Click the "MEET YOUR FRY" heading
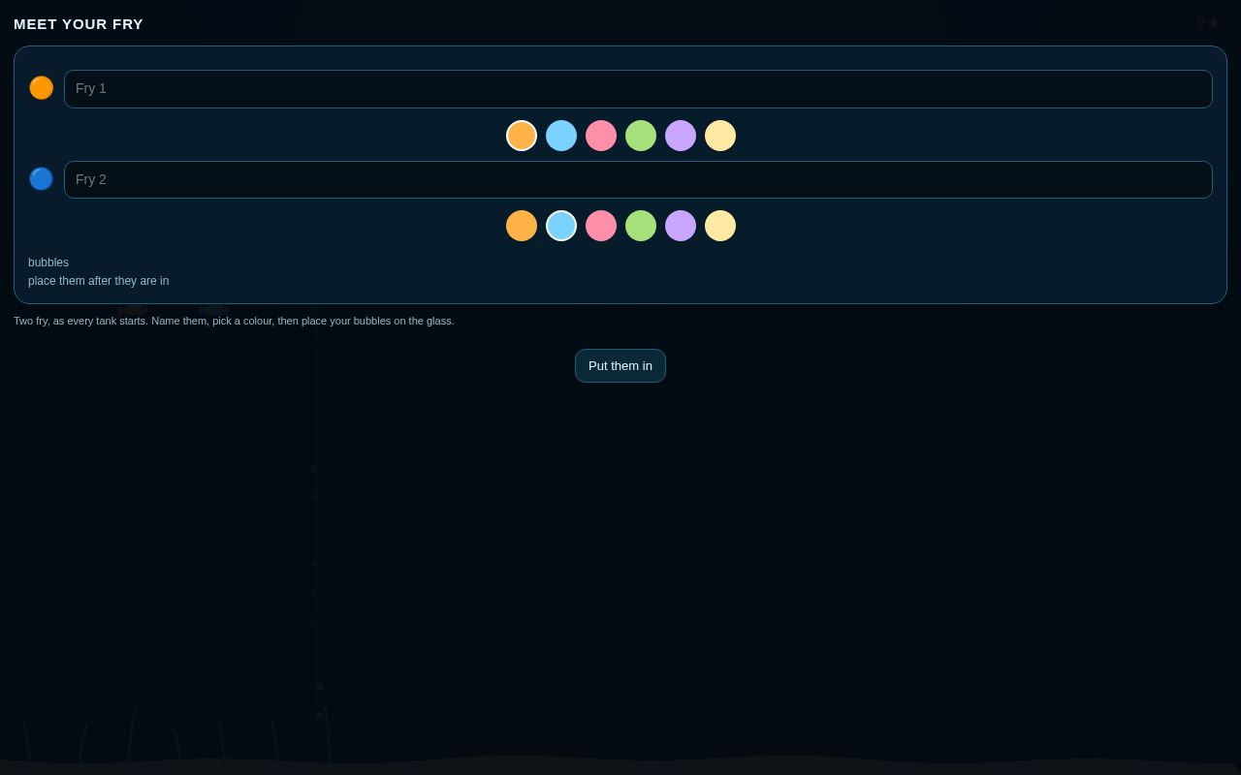This screenshot has width=1241, height=775. coord(79,24)
